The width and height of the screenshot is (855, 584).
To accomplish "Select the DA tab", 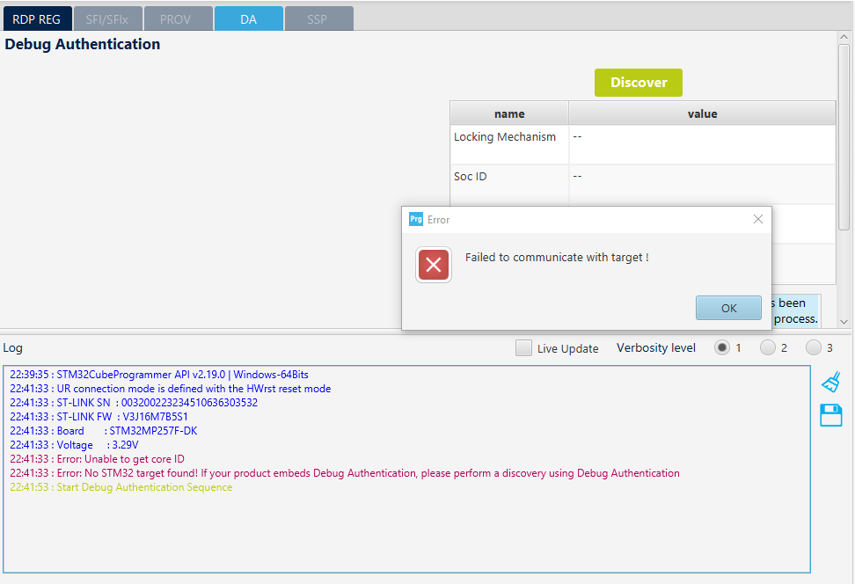I will point(248,18).
